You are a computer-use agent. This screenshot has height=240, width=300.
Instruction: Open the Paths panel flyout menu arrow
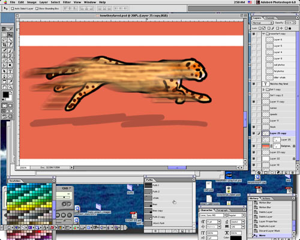click(x=194, y=180)
